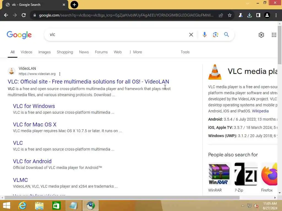Switch to the Forums tab
Viewport: 282px width, 211px height.
point(101,52)
